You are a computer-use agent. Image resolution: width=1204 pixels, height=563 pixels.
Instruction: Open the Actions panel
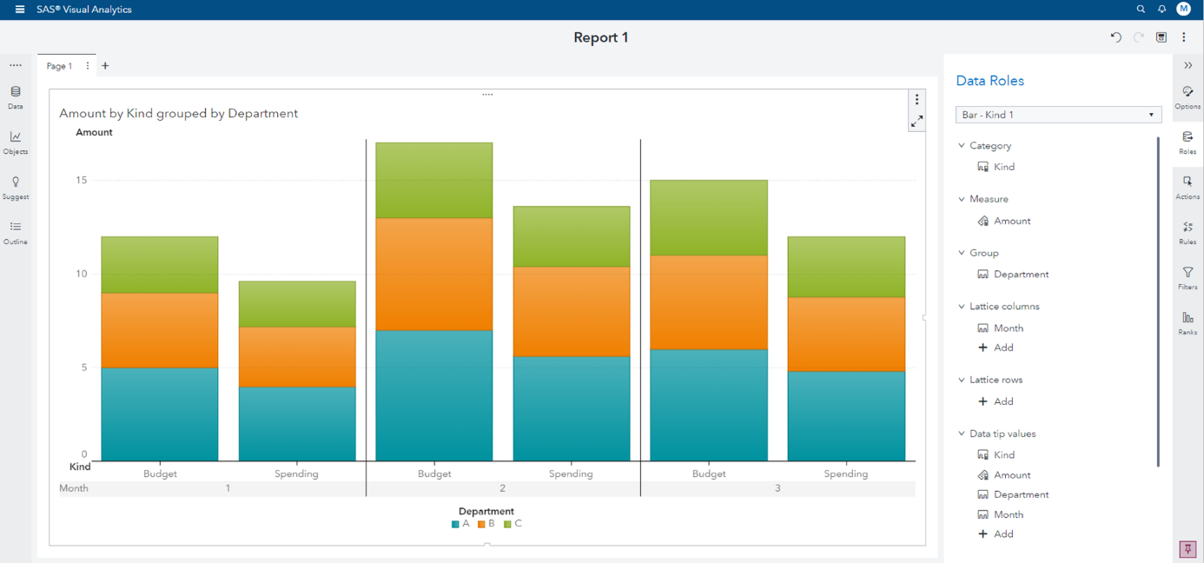(1187, 187)
